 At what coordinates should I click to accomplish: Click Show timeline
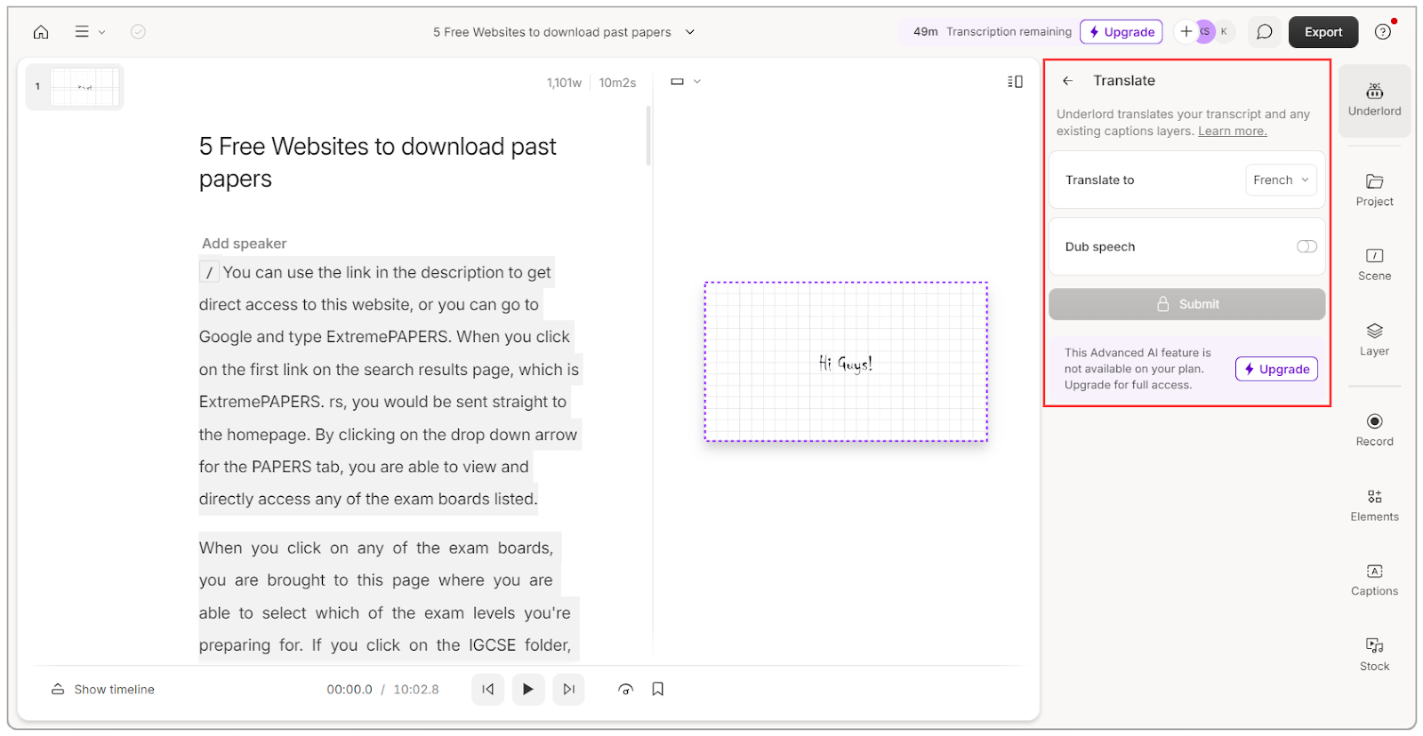tap(103, 690)
